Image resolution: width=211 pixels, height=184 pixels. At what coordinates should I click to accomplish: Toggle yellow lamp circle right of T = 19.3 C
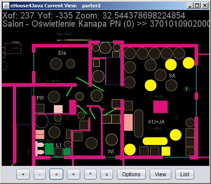pyautogui.click(x=176, y=135)
